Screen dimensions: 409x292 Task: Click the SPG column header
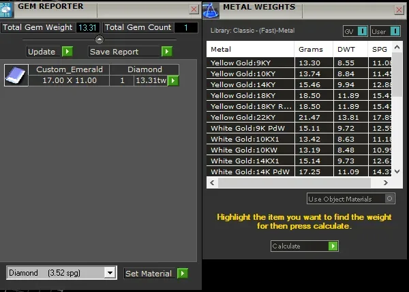(380, 49)
